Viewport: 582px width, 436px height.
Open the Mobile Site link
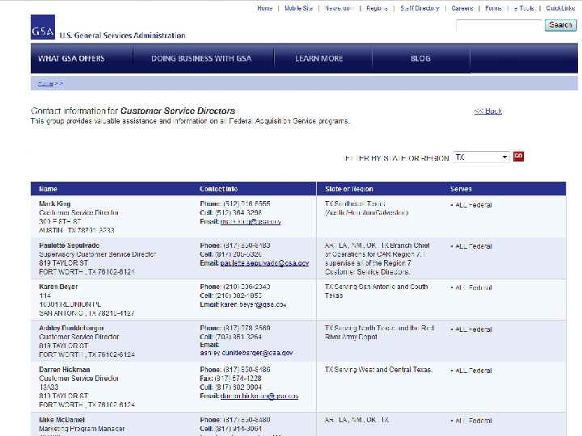(x=299, y=8)
